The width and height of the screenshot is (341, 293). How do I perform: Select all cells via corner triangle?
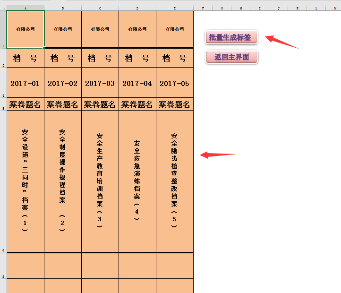(4, 9)
